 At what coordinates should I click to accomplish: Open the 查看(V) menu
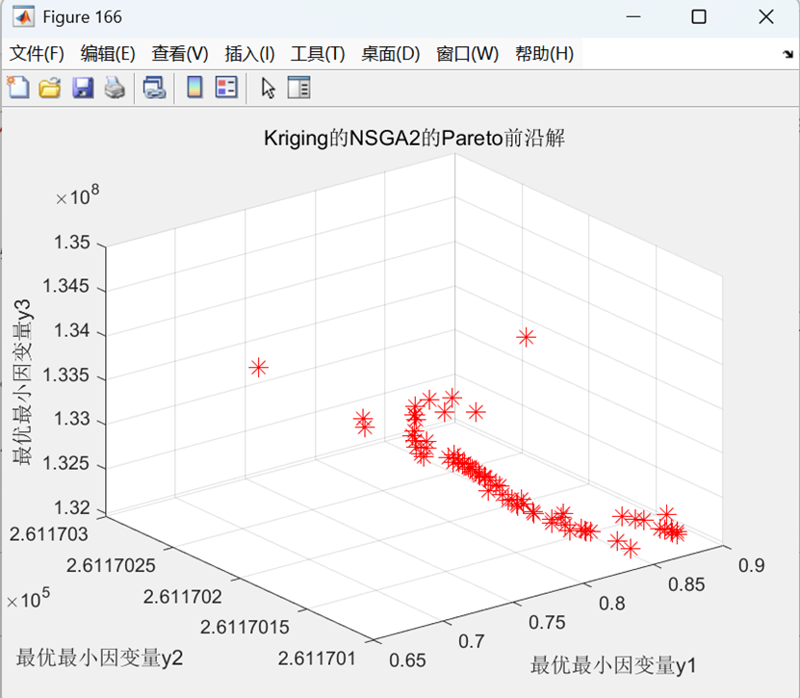(180, 54)
